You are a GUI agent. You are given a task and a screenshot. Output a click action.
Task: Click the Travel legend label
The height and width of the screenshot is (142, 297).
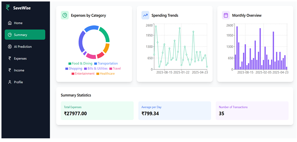click(117, 68)
